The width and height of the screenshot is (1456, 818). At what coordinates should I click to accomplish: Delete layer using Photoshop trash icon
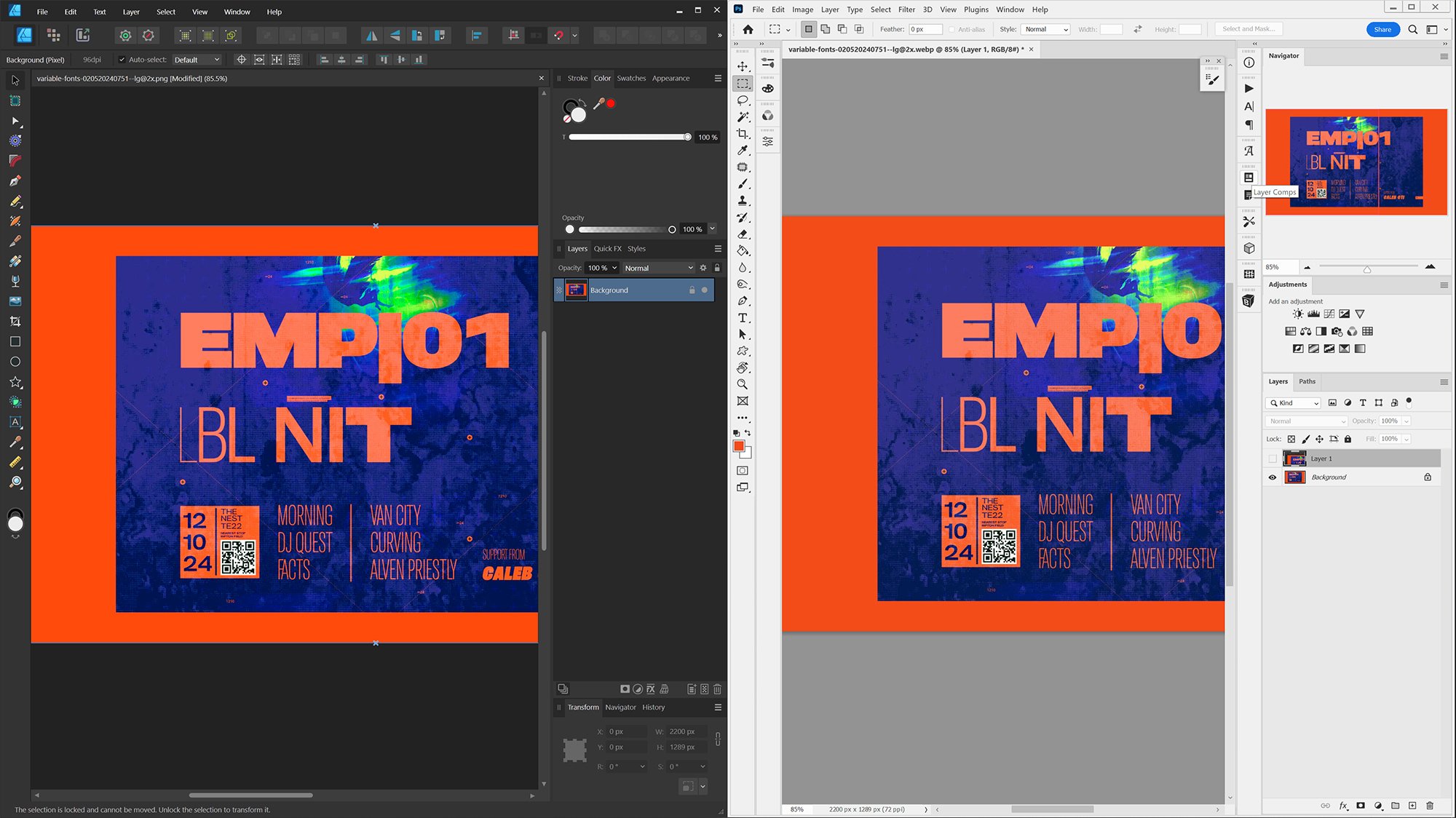tap(1430, 806)
